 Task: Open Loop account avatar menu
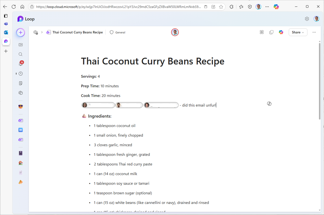pos(316,19)
